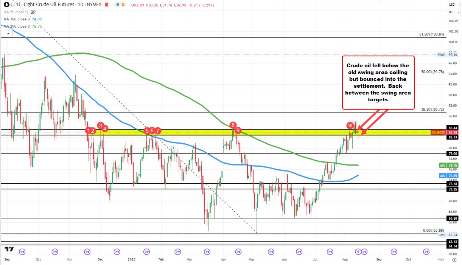The height and width of the screenshot is (265, 462).
Task: Click the red flag icon next to NYMEX
Action: click(107, 5)
